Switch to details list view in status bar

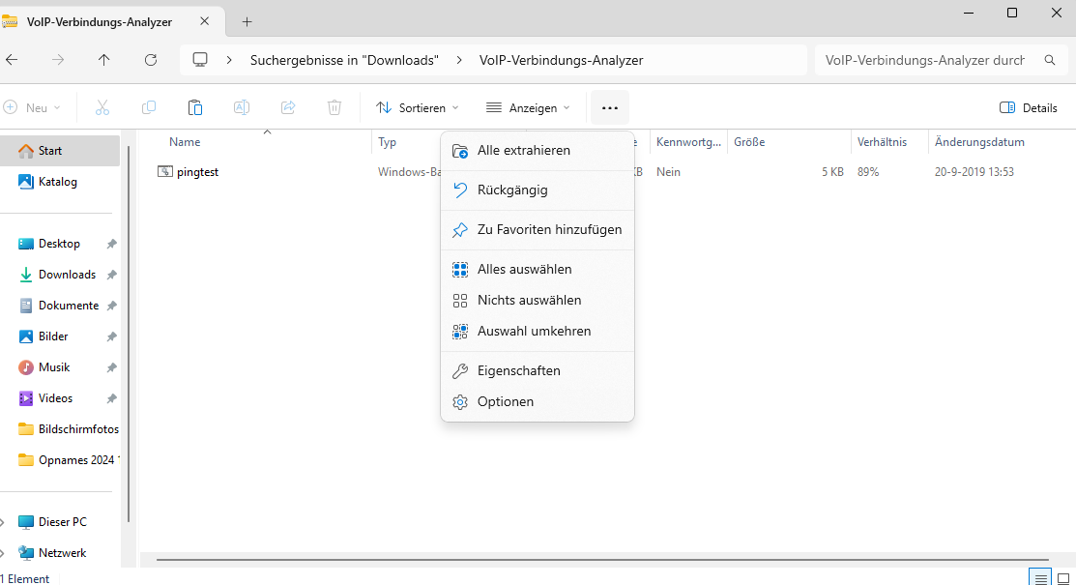pos(1040,578)
